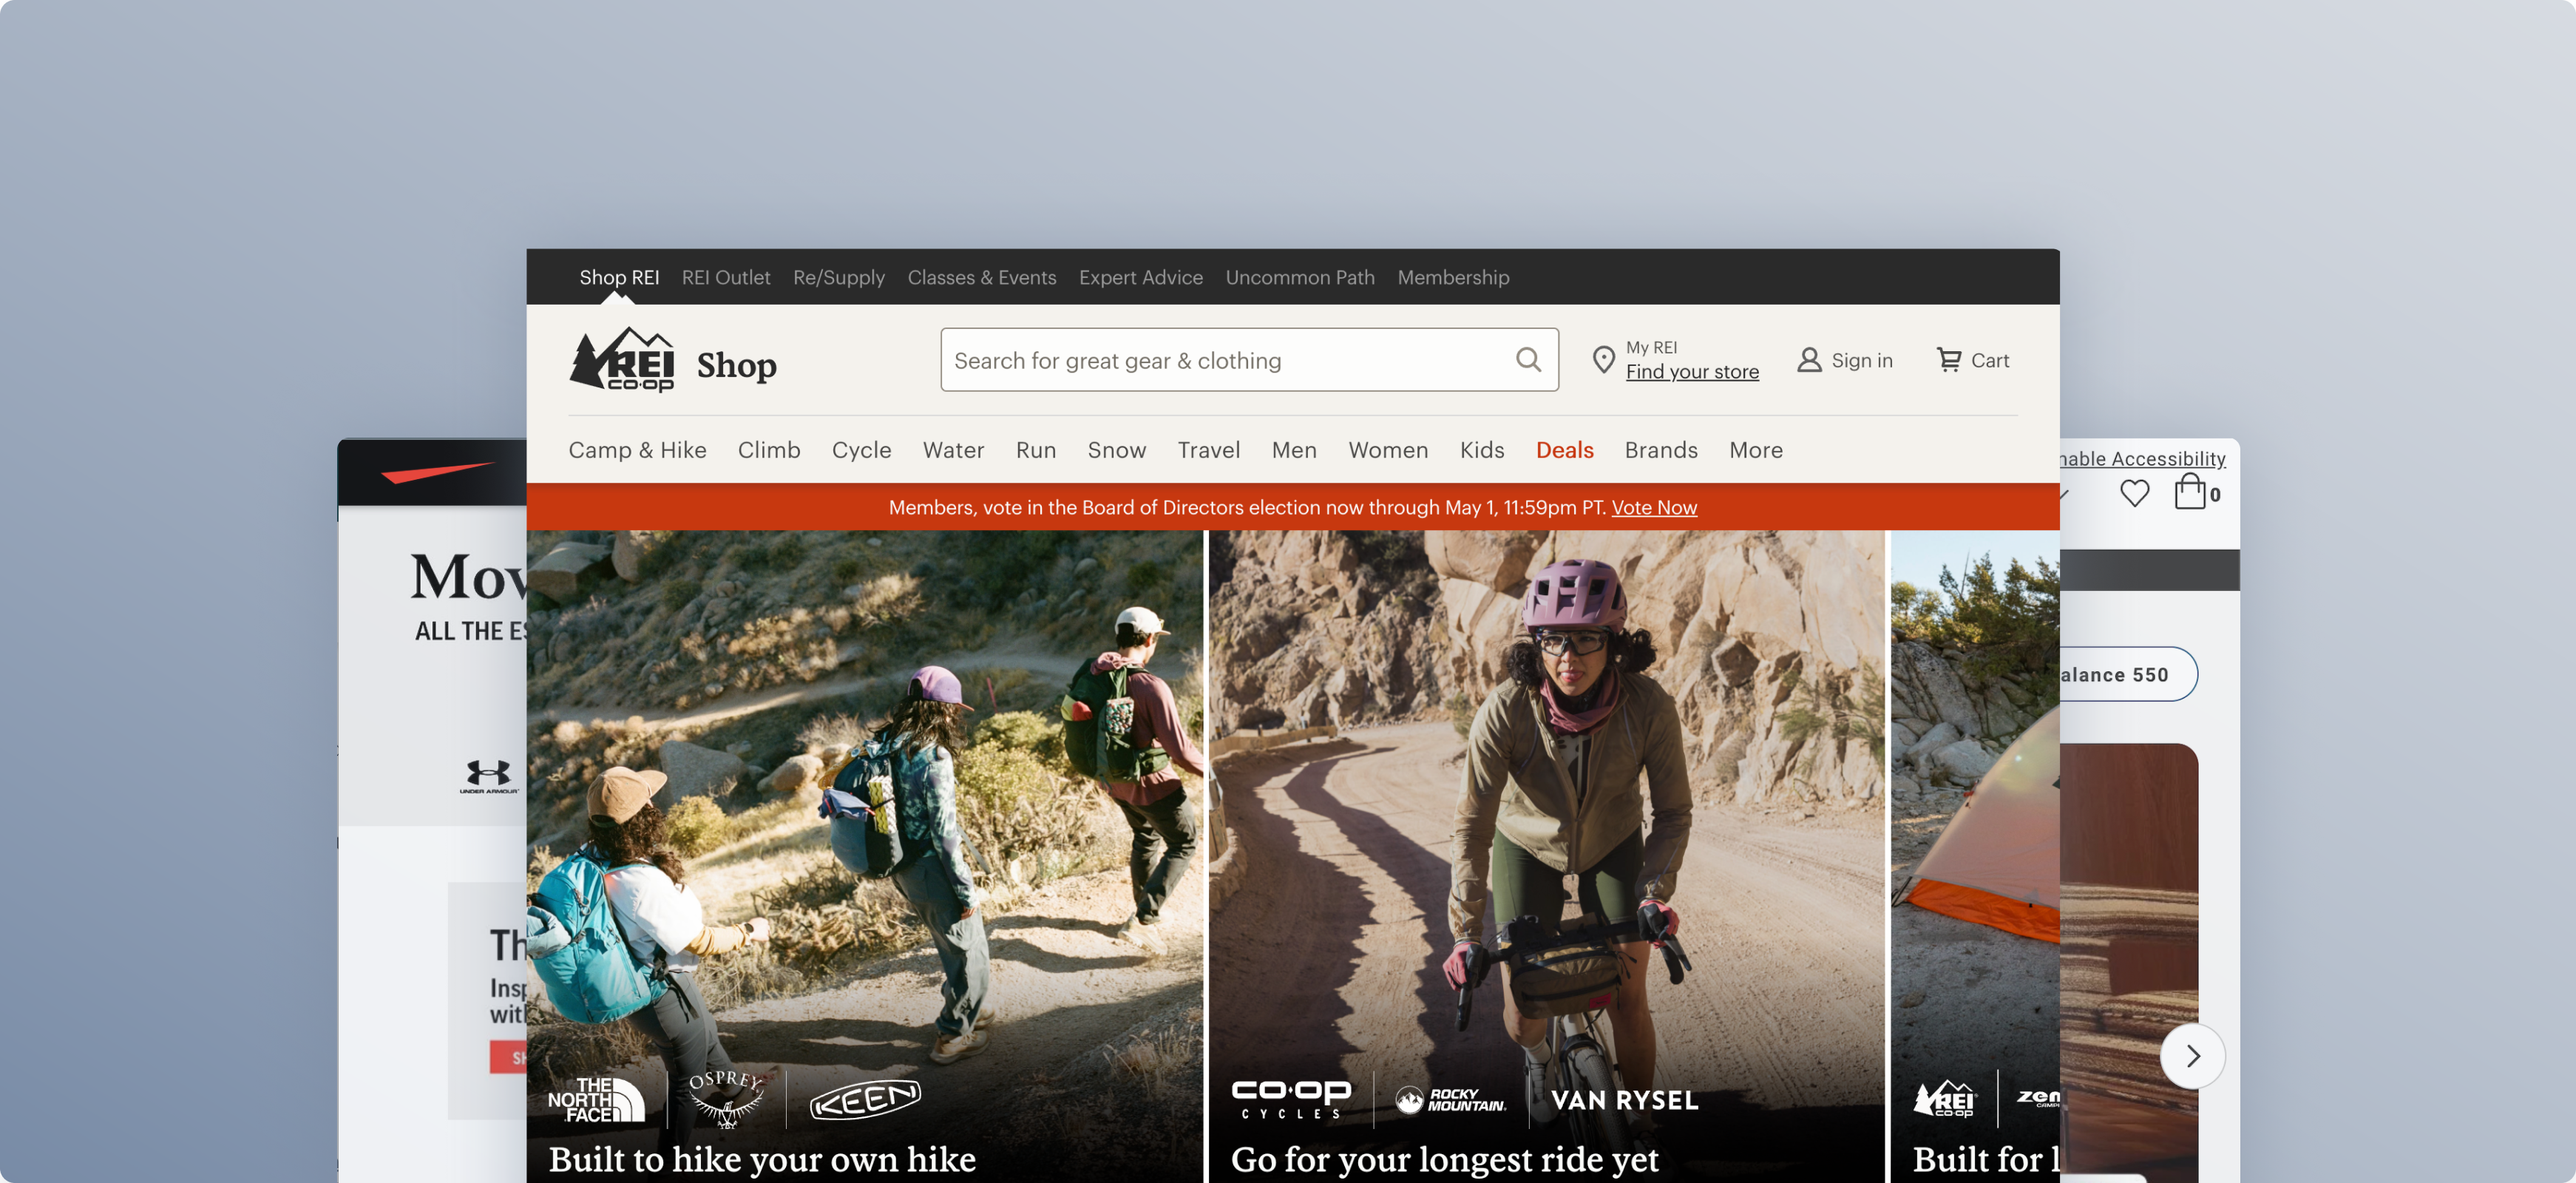Screen dimensions: 2576x1183
Task: Click the Sign in person icon
Action: pyautogui.click(x=1809, y=359)
